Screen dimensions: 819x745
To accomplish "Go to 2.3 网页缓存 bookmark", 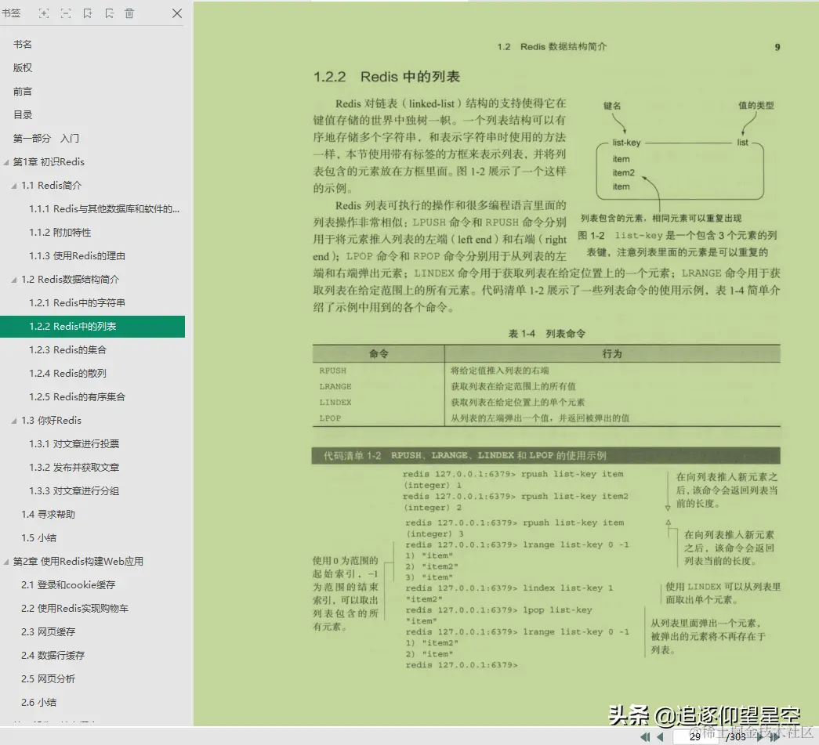I will 48,631.
